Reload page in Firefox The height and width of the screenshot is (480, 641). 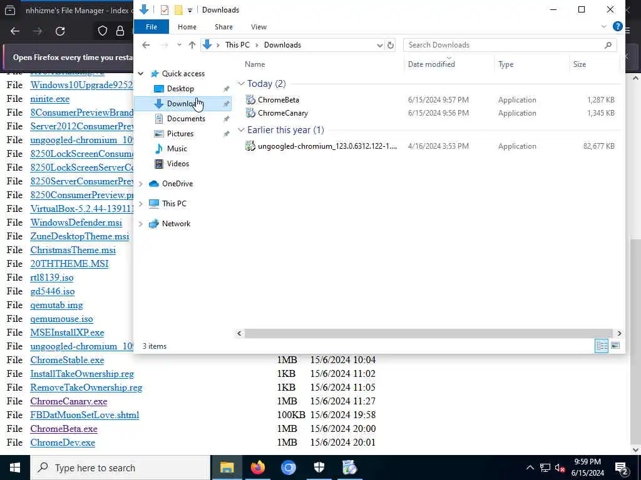60,31
